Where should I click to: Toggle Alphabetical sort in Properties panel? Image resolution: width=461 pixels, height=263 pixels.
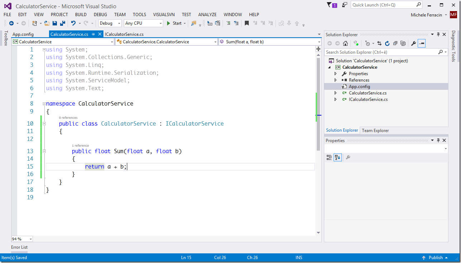(x=338, y=157)
